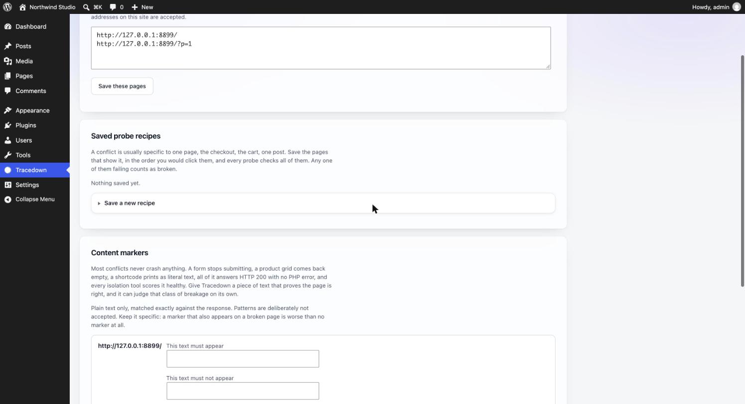Click the Plugins plug icon
745x404 pixels.
click(8, 125)
